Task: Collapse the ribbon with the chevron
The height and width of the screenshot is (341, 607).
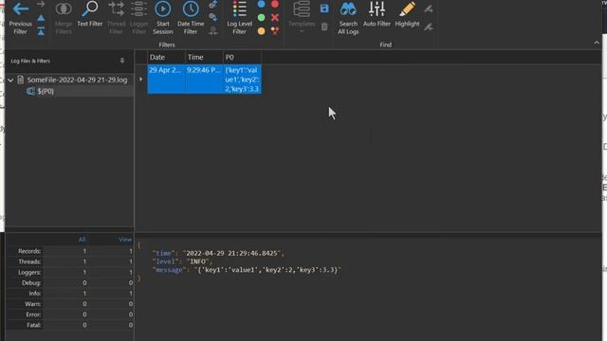Action: (597, 43)
